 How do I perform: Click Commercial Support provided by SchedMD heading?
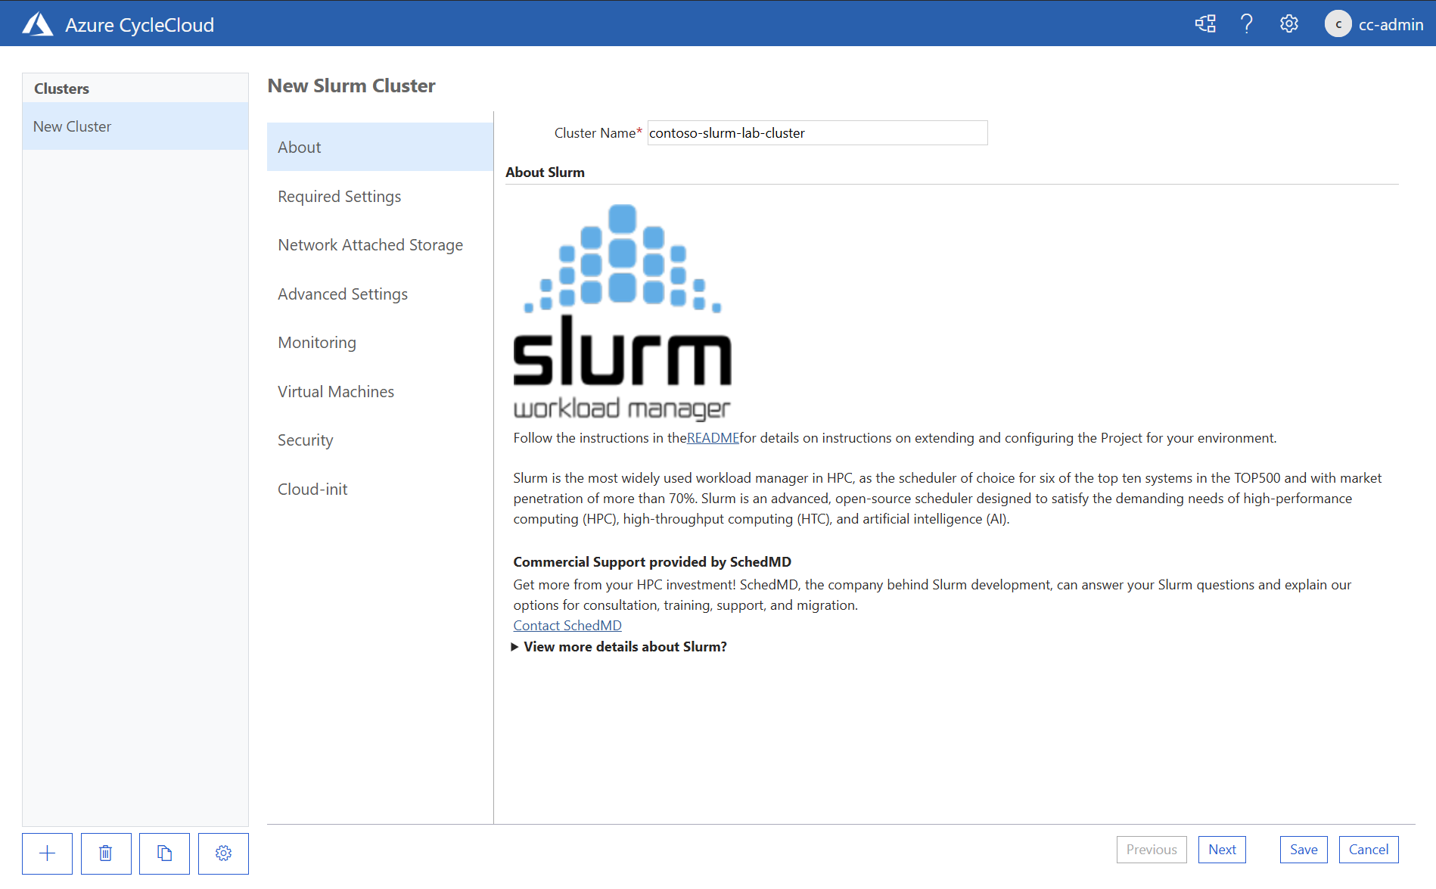[x=652, y=561]
